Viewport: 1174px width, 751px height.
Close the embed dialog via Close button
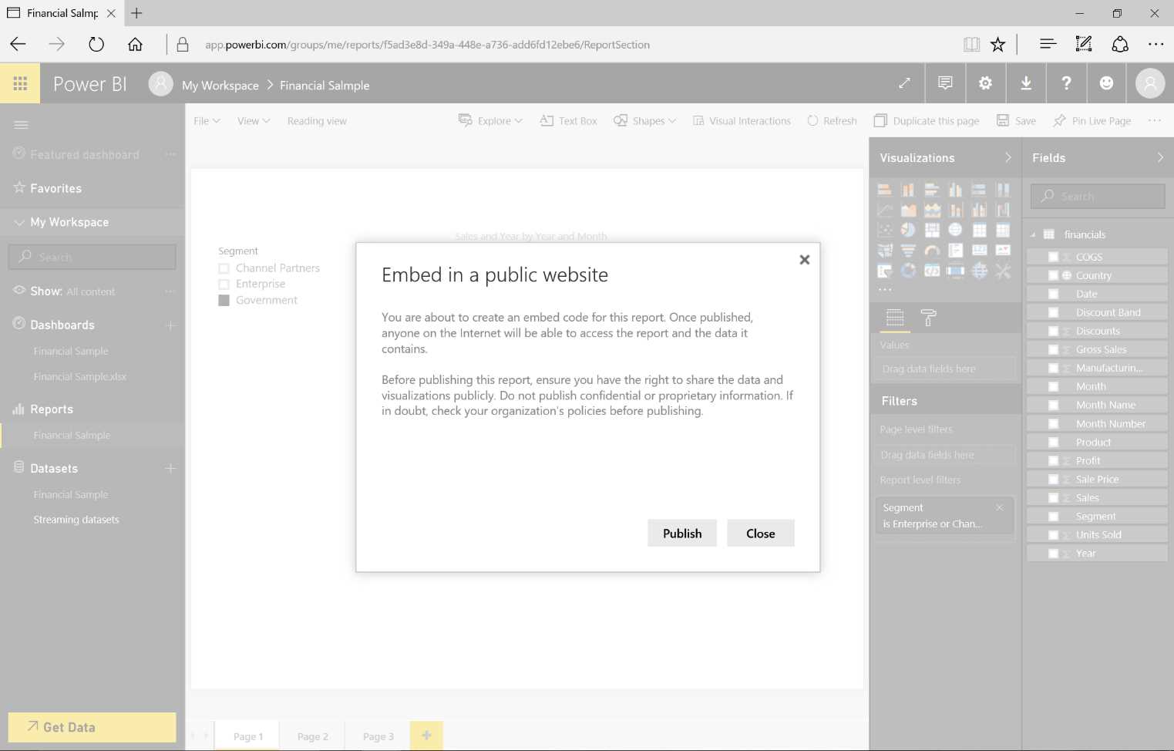pos(760,533)
